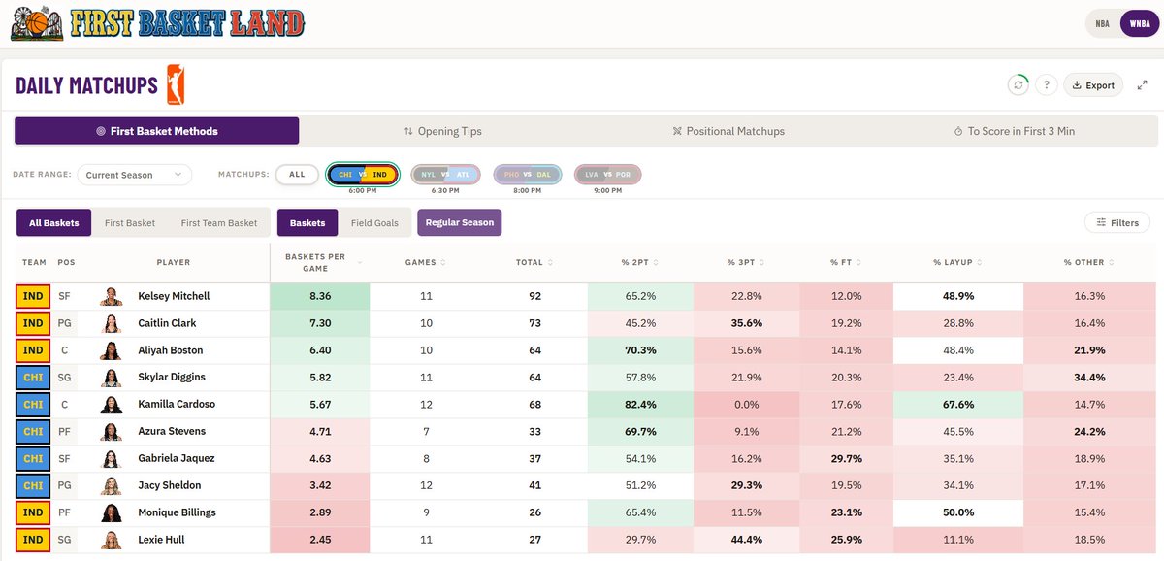This screenshot has width=1164, height=561.
Task: Click Azura Stevens' player avatar
Action: click(112, 431)
